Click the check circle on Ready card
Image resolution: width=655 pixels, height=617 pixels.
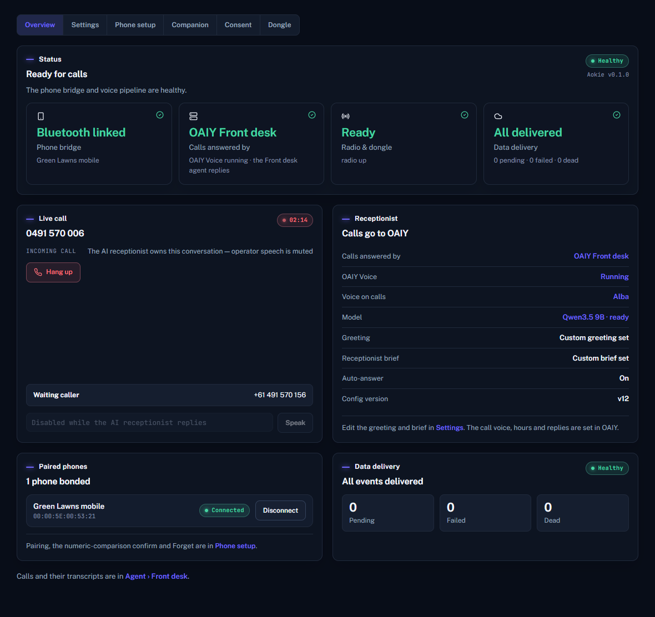[465, 115]
